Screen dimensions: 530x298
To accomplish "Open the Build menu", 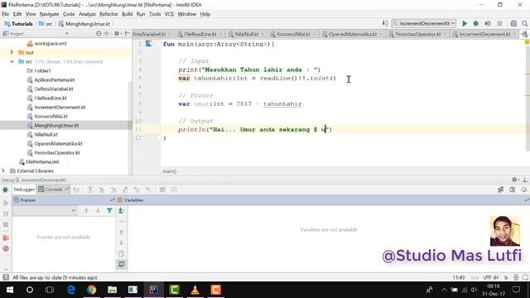I will (x=127, y=14).
